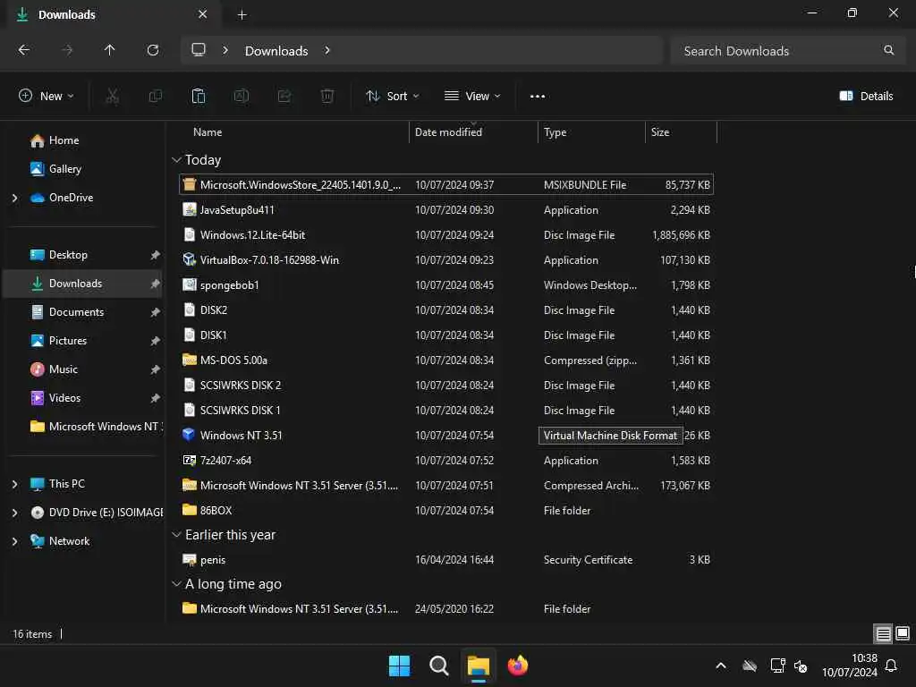Open Music quick access folder
Screen dimensions: 916x687
pyautogui.click(x=82, y=369)
